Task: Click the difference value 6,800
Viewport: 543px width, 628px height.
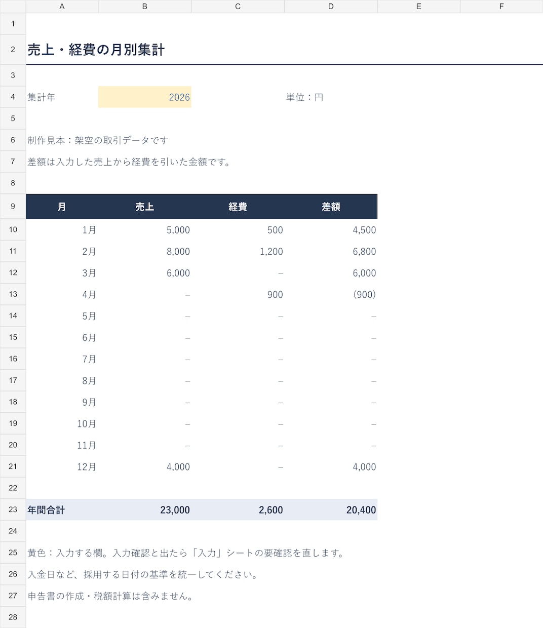Action: coord(331,251)
